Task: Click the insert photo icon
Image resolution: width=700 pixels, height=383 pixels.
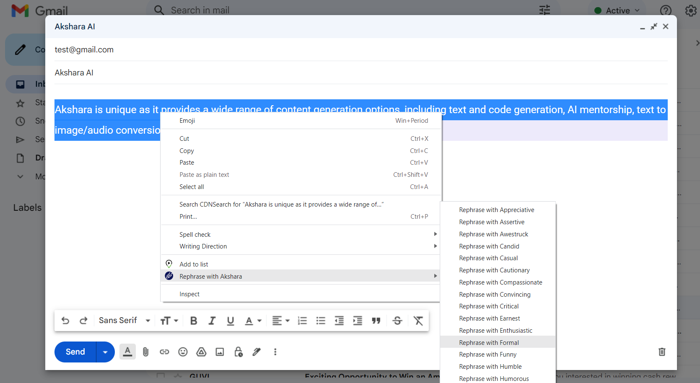Action: pyautogui.click(x=220, y=352)
